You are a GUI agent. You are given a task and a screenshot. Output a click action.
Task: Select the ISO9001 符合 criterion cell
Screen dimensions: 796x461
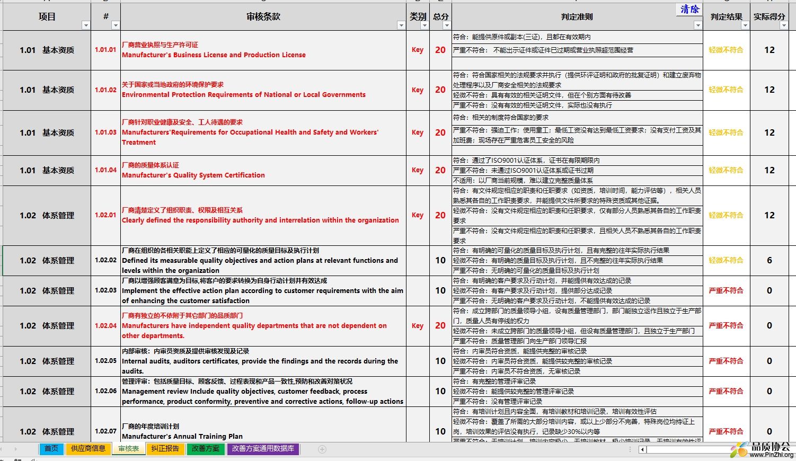pos(577,161)
